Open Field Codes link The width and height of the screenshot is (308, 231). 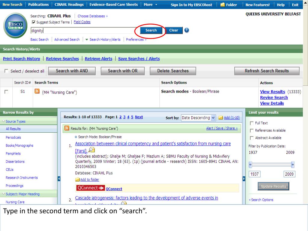click(82, 22)
